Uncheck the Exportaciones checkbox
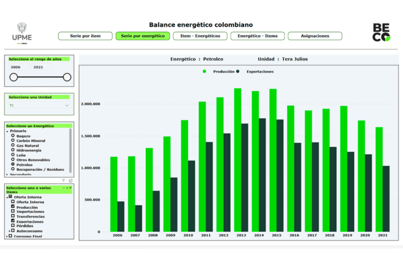 pos(13,221)
